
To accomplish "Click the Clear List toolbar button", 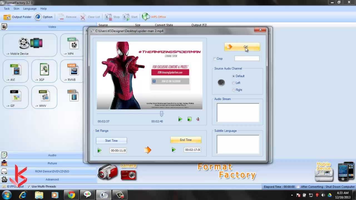I will (x=90, y=17).
